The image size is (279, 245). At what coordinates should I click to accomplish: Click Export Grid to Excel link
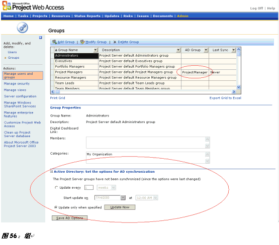pos(225,98)
